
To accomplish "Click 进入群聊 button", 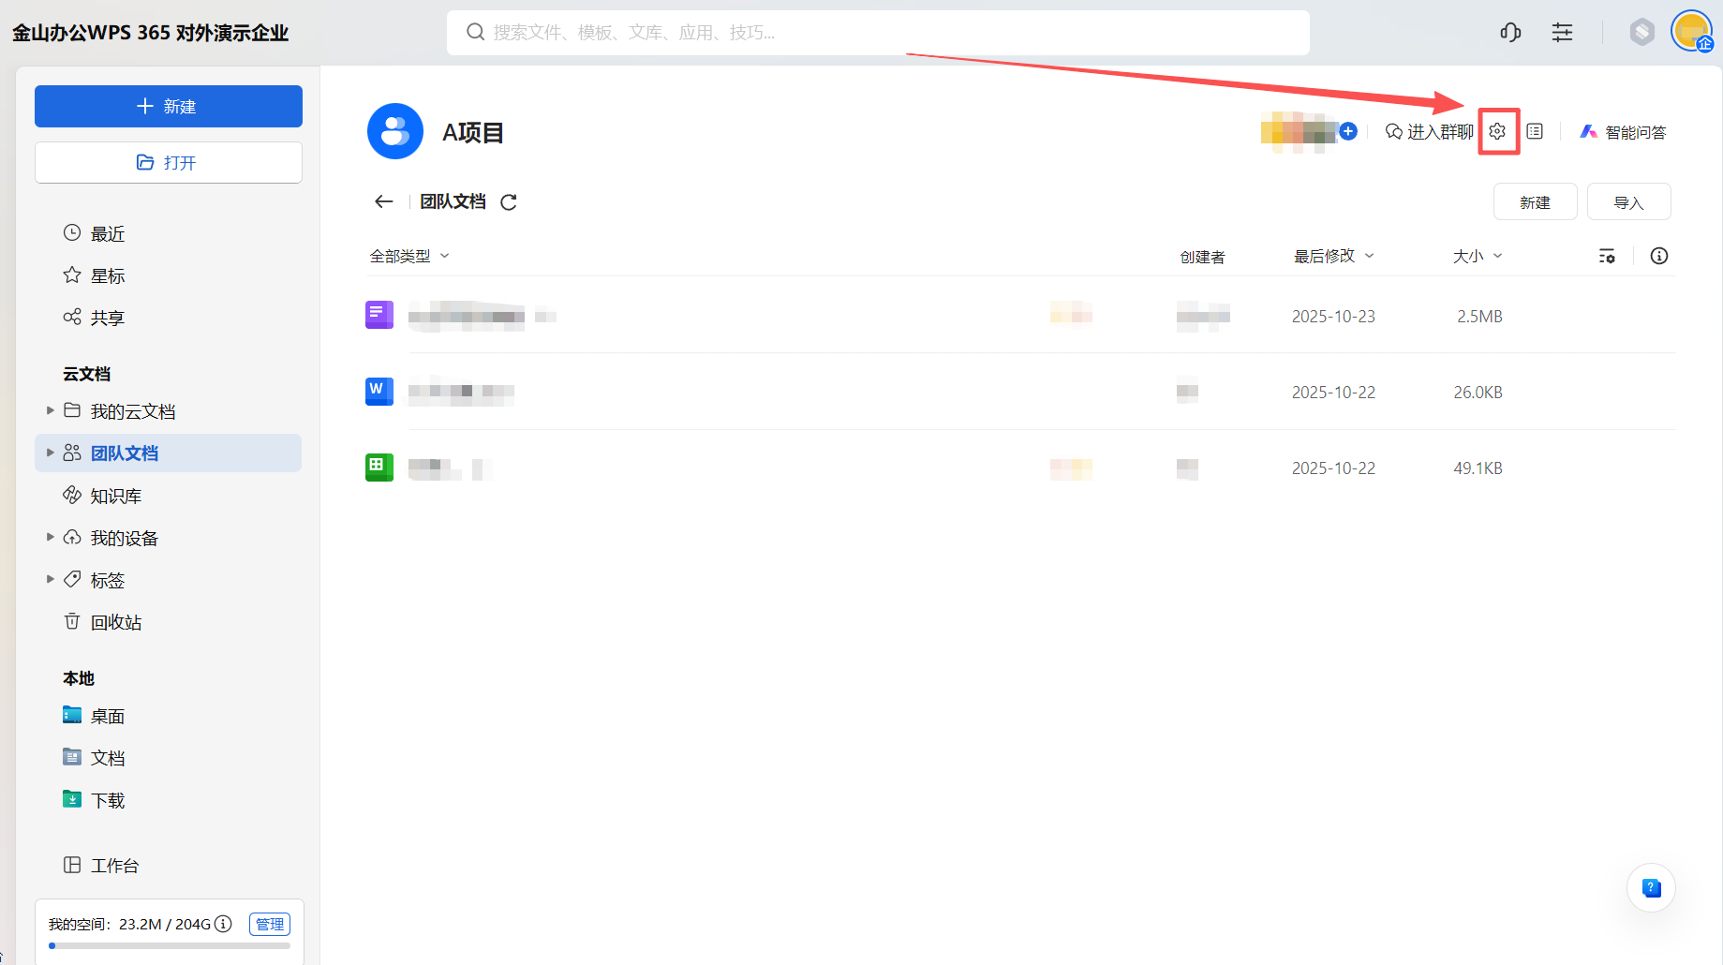I will [1430, 131].
